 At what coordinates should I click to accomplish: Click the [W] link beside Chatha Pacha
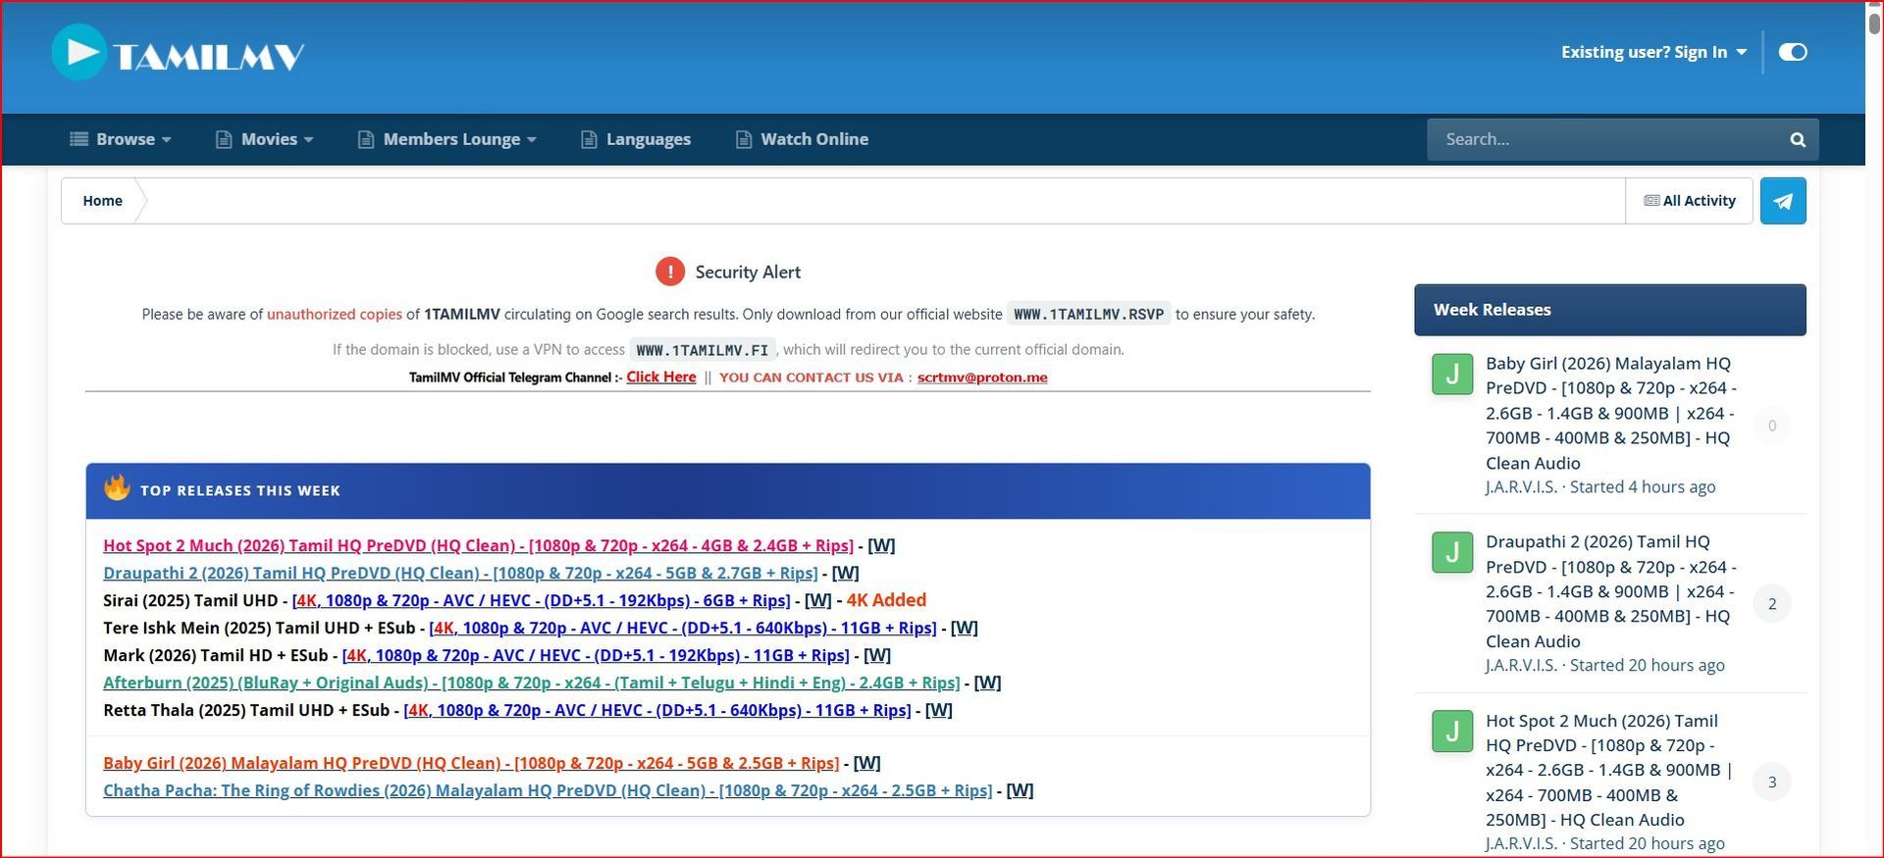[x=1020, y=790]
